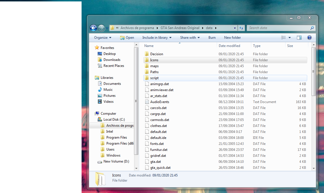
Task: Click the Burn toolbar button
Action: pos(212,38)
